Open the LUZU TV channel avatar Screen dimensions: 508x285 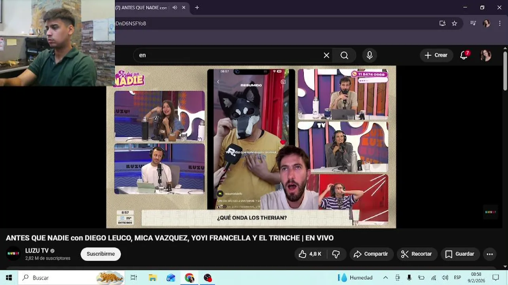pos(13,254)
